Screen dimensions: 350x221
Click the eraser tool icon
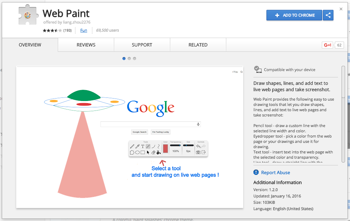153,152
